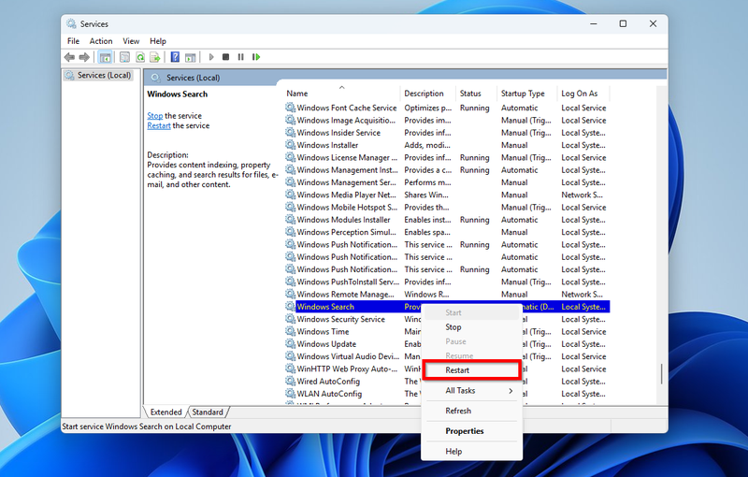The width and height of the screenshot is (748, 477).
Task: Open the View menu
Action: tap(131, 41)
